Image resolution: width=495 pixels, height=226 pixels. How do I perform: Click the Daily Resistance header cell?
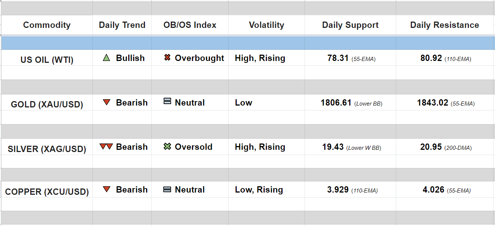[x=444, y=25]
